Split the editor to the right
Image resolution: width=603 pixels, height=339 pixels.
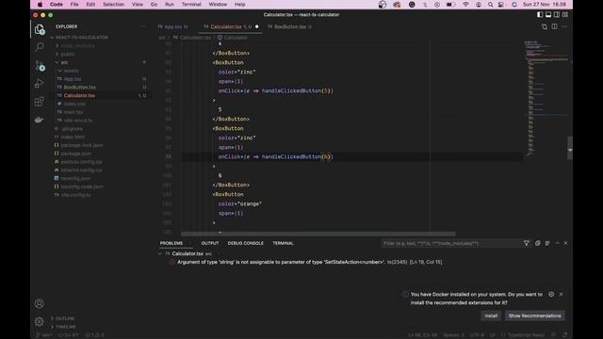tap(555, 26)
